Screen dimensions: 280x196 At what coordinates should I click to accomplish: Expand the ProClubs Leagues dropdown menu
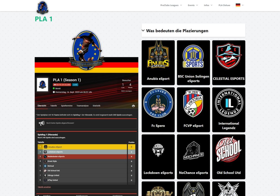[171, 5]
